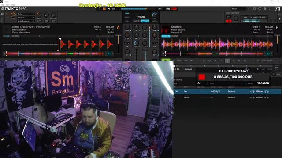Click the FX unit dry/wet knob
282x158 pixels.
[13, 15]
